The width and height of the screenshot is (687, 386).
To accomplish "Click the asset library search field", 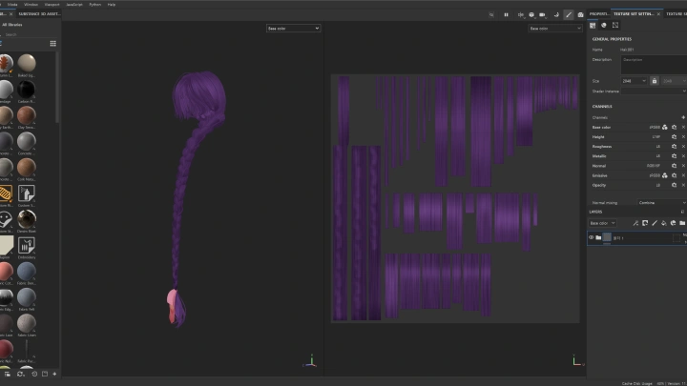I will click(x=29, y=34).
